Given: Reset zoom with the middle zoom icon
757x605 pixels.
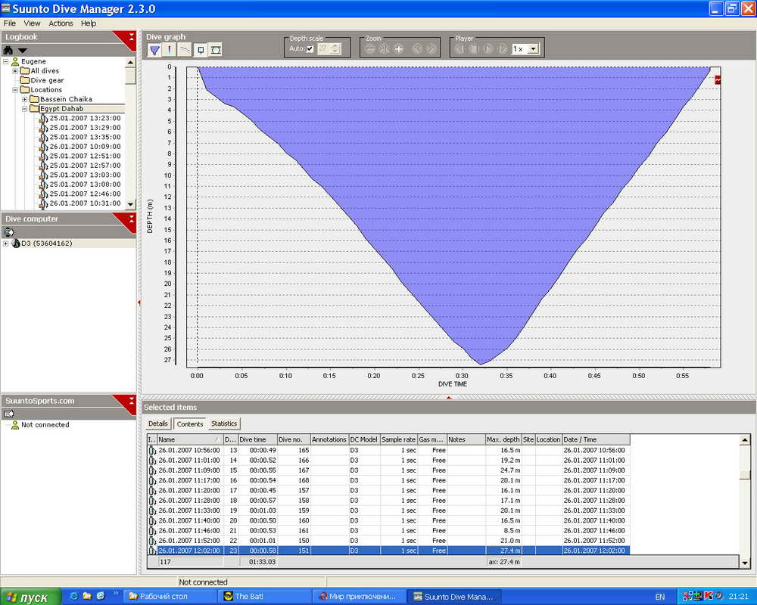Looking at the screenshot, I should point(385,48).
